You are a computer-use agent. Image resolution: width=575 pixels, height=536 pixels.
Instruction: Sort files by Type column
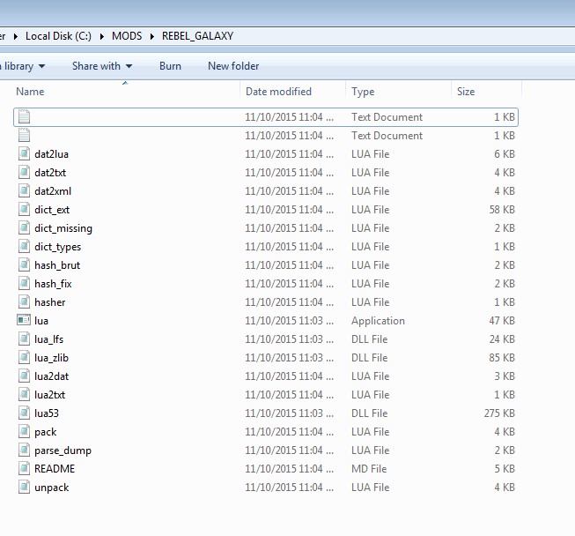coord(399,92)
